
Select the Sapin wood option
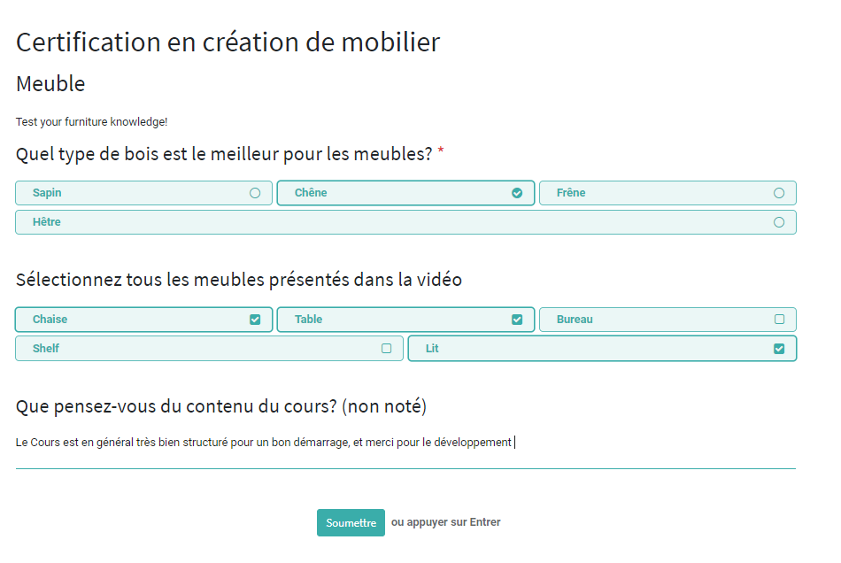coord(255,193)
